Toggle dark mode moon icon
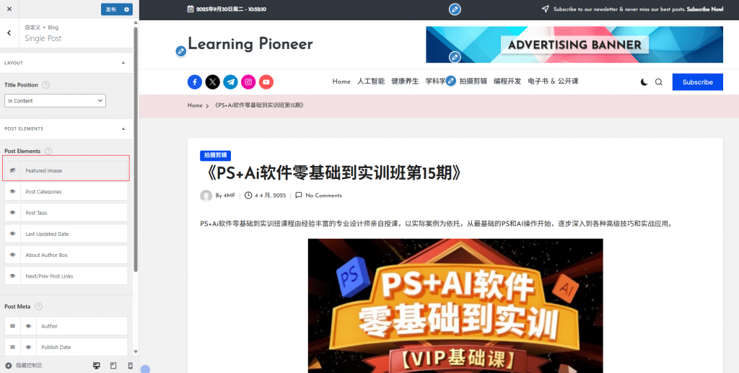The image size is (739, 373). coord(644,82)
